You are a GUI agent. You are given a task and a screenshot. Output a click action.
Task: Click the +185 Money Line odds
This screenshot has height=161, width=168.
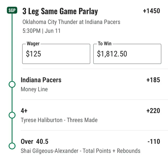153,80
